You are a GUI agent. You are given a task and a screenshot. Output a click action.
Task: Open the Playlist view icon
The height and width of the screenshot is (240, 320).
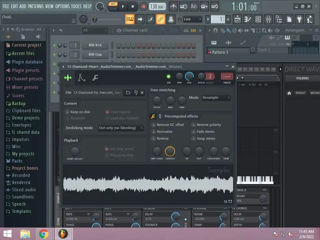(237, 19)
